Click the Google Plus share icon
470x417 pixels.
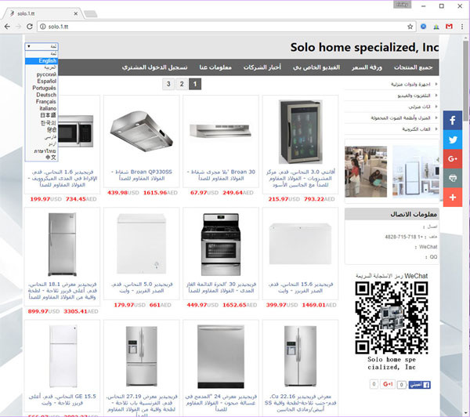pos(452,158)
